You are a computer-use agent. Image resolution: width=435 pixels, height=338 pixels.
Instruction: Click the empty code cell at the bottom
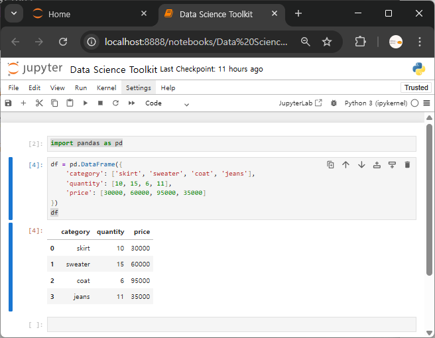231,324
